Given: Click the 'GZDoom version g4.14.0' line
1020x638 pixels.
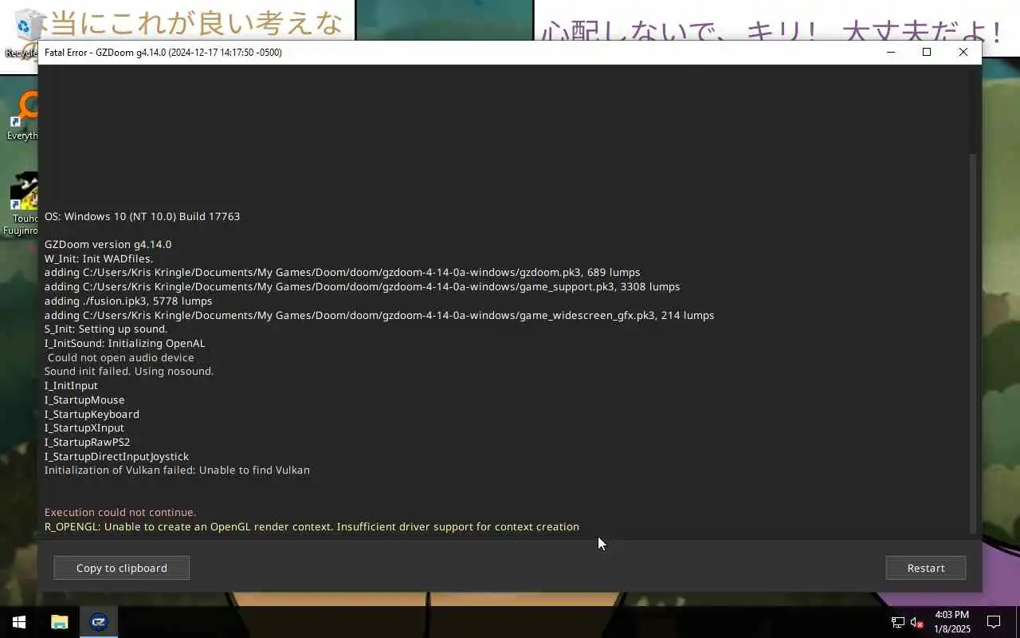Looking at the screenshot, I should click(108, 244).
